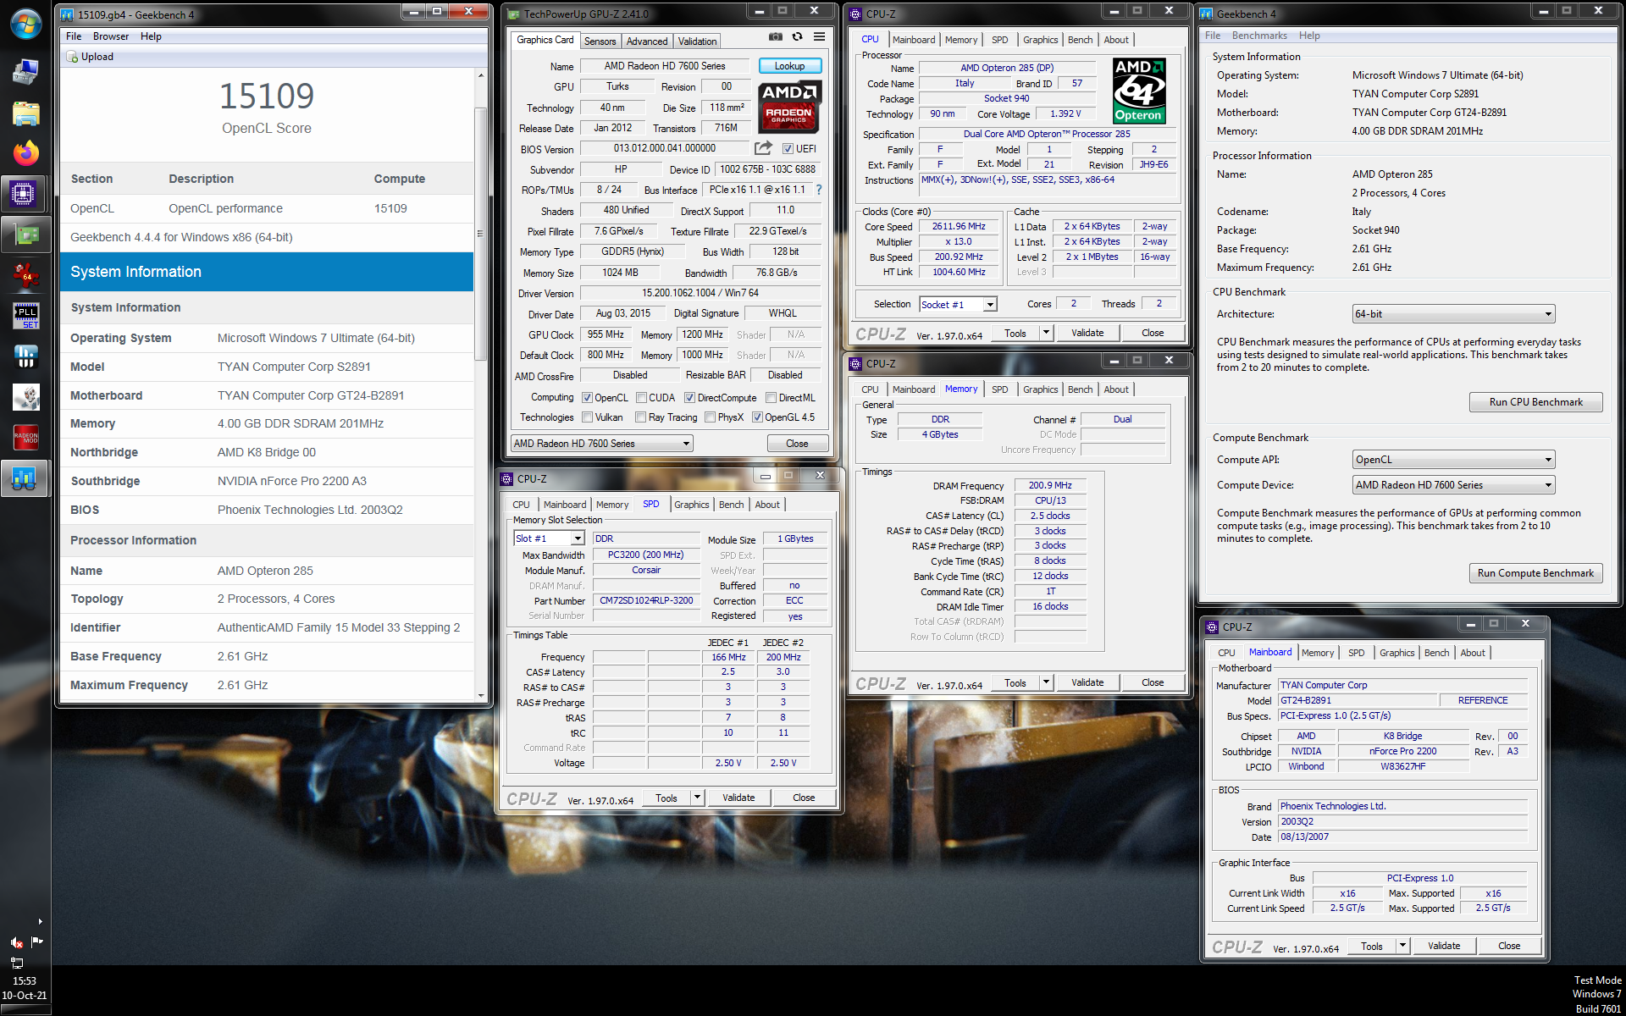Toggle the DirectCompute checkbox

click(x=689, y=398)
